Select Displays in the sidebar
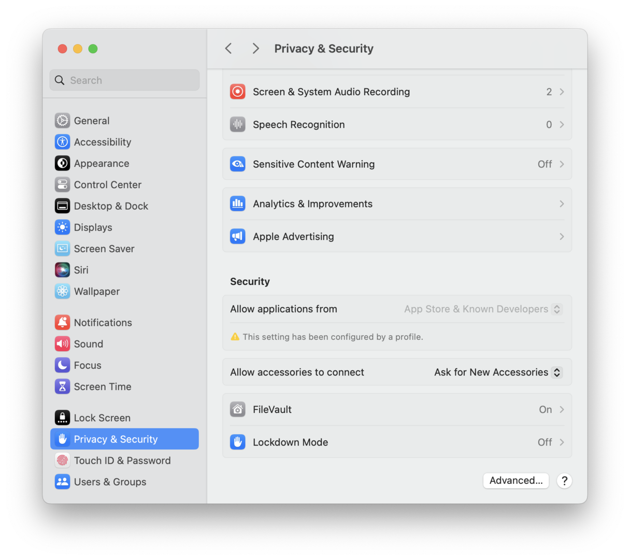The image size is (630, 560). click(x=124, y=227)
